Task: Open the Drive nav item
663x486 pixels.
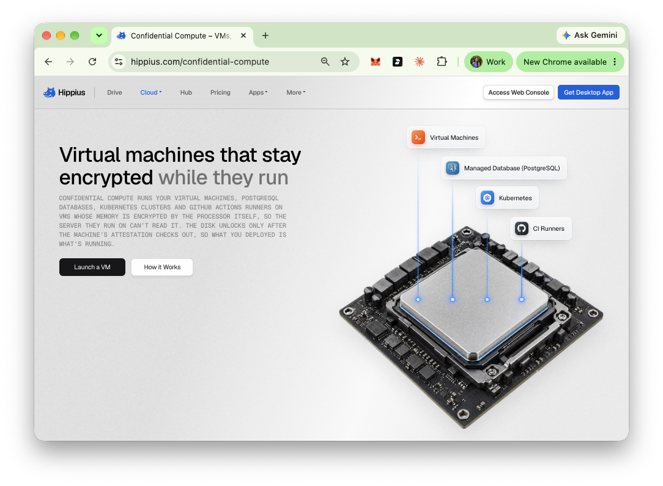Action: [x=114, y=92]
